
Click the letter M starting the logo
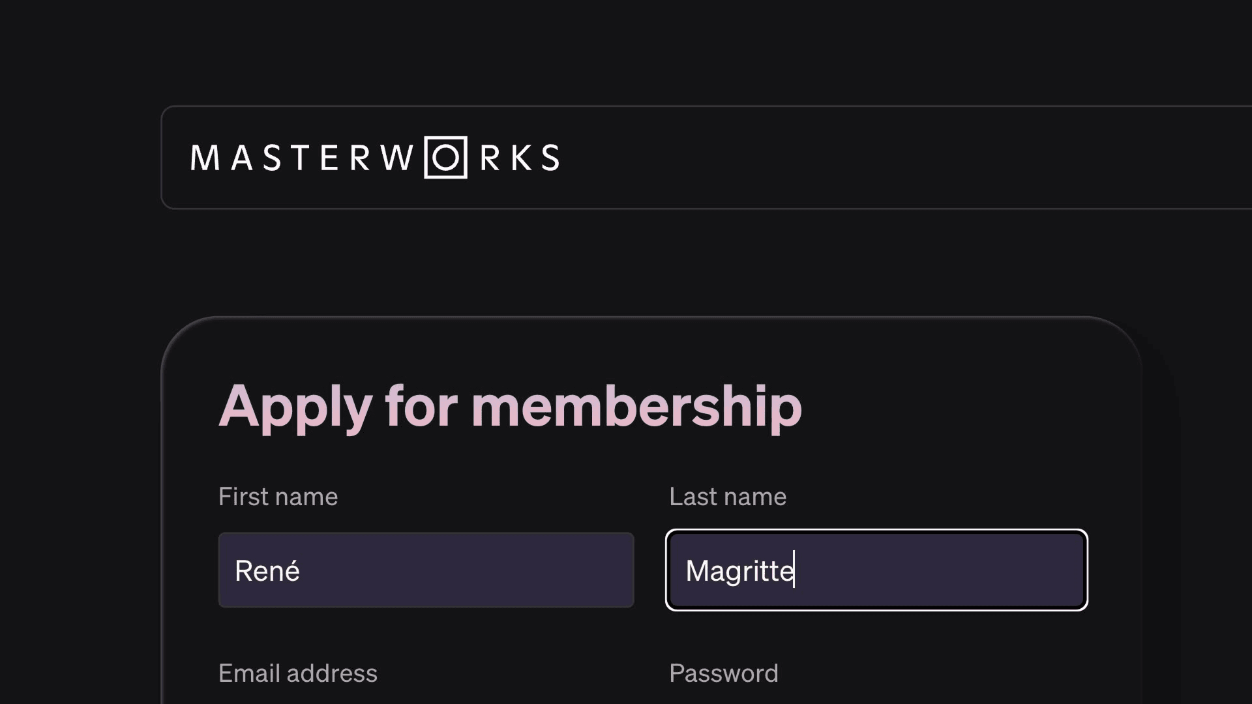point(205,158)
